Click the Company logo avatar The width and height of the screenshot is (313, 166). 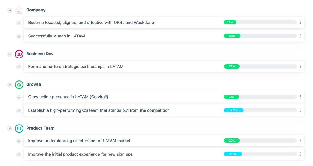(x=19, y=10)
